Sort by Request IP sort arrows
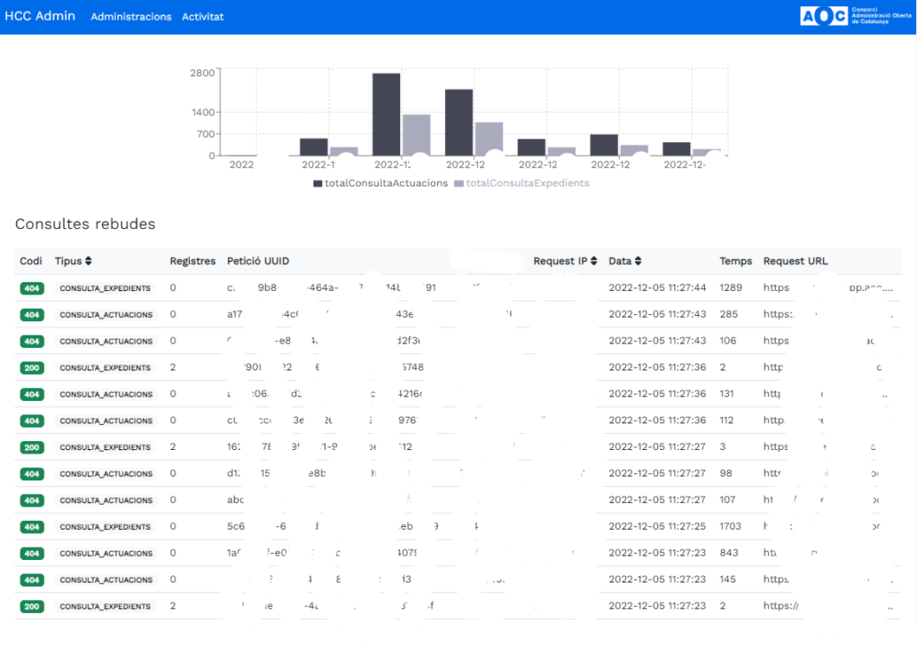 coord(593,261)
